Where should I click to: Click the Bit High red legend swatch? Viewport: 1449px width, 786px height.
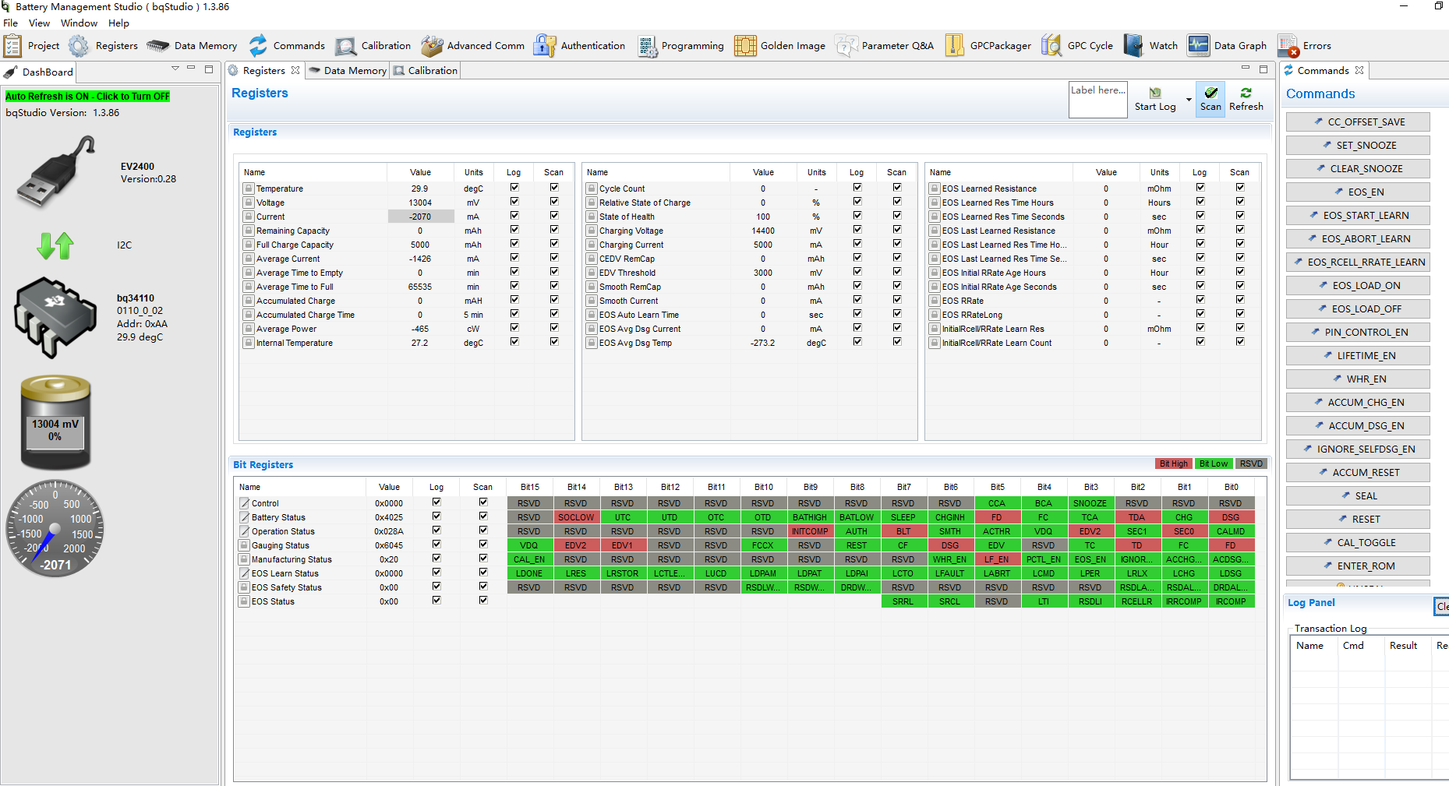(x=1173, y=463)
